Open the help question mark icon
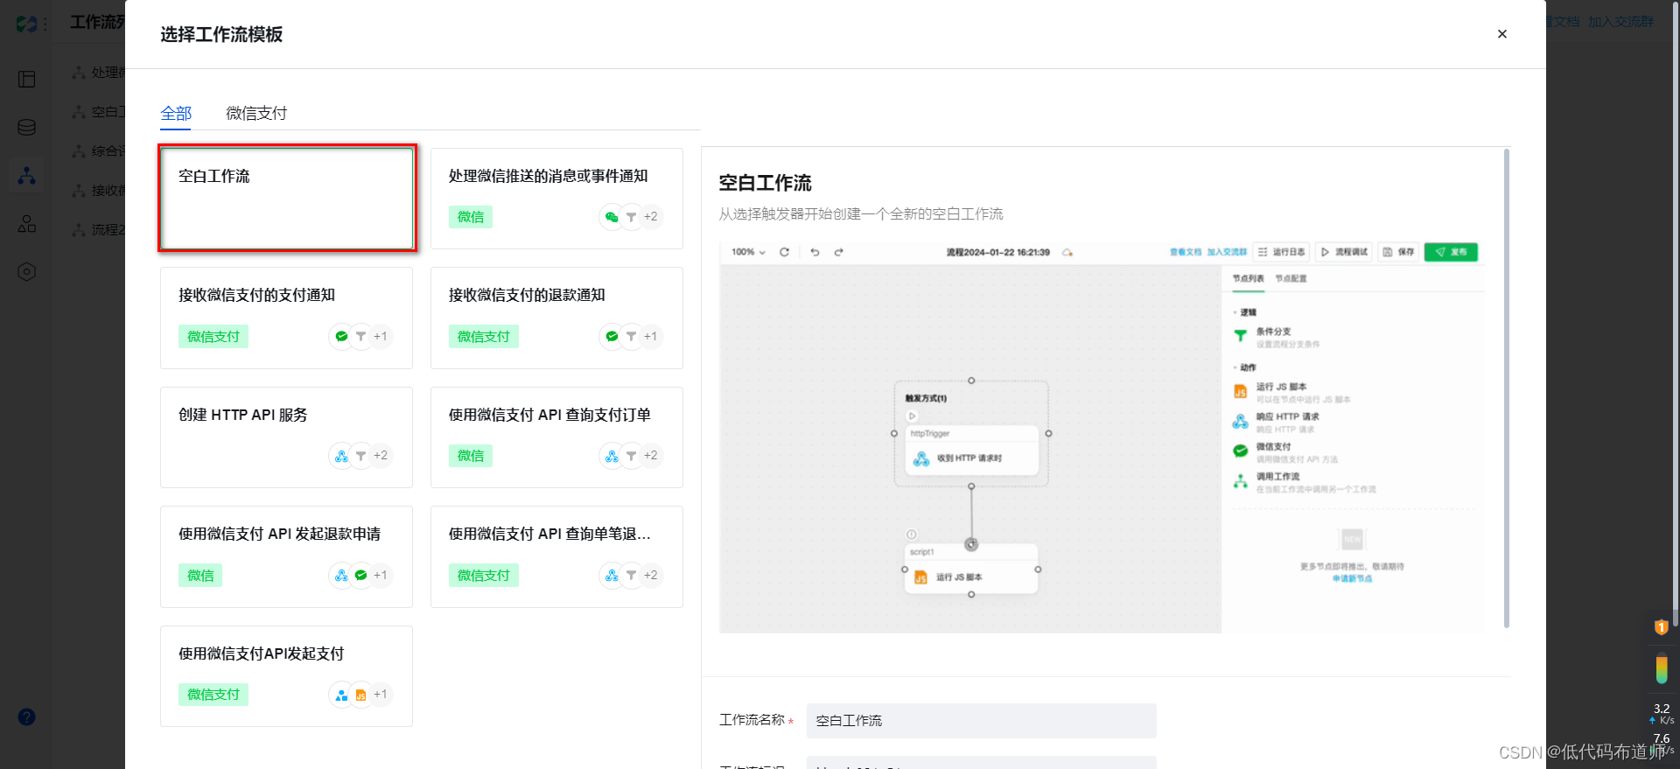Image resolution: width=1680 pixels, height=769 pixels. [x=27, y=717]
